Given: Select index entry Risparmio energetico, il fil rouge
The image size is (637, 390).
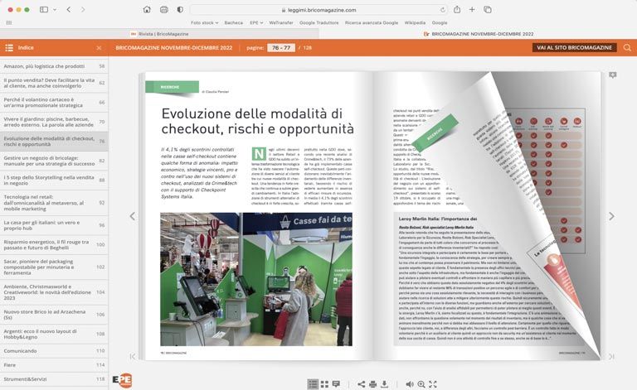Looking at the screenshot, I should [54, 244].
